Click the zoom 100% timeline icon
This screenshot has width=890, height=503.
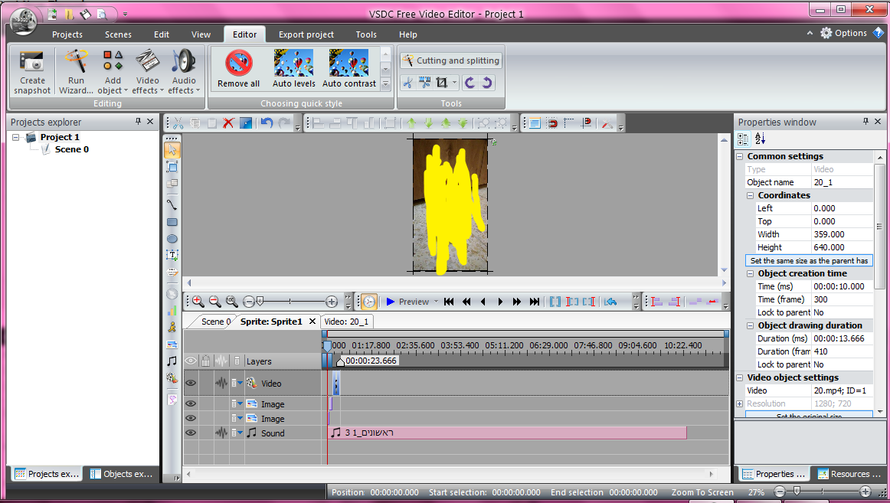[231, 302]
